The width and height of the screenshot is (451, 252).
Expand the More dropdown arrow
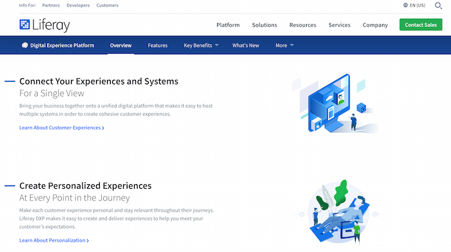[x=292, y=45]
